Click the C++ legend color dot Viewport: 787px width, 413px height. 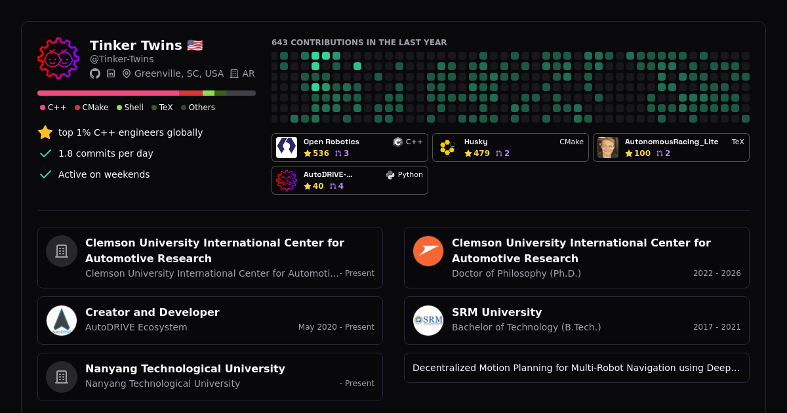[43, 108]
